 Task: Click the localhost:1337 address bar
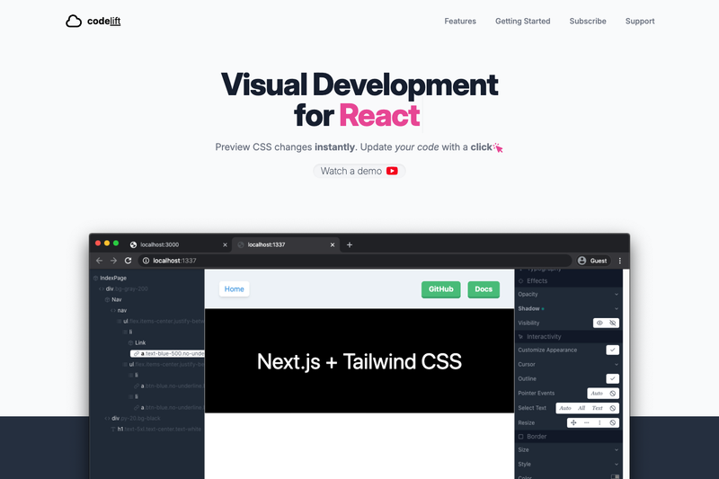coord(355,261)
